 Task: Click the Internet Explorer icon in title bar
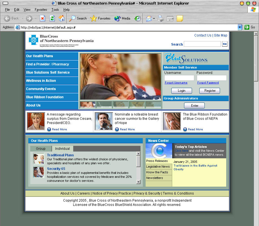54,3
